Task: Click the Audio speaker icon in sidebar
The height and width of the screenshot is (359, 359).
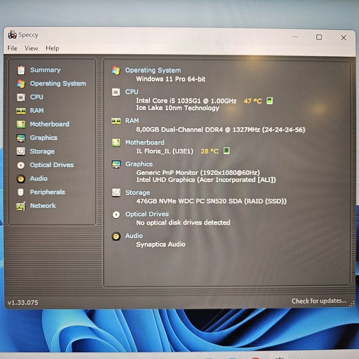Action: click(x=21, y=178)
